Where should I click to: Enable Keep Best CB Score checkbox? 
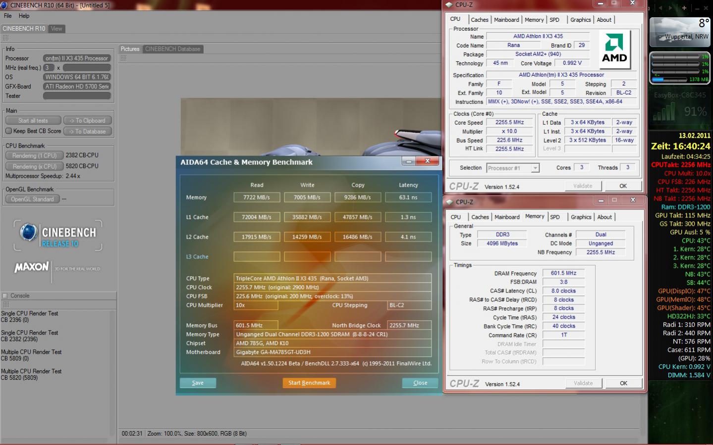[8, 131]
